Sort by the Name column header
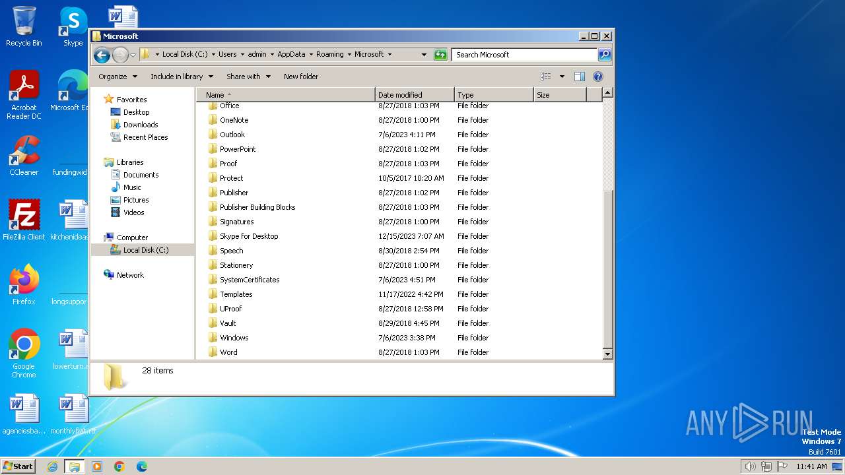Viewport: 845px width, 475px height. pos(285,95)
